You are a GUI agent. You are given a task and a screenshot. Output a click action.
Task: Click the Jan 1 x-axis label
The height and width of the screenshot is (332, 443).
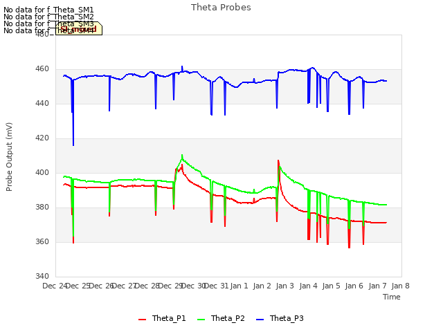tap(239, 286)
